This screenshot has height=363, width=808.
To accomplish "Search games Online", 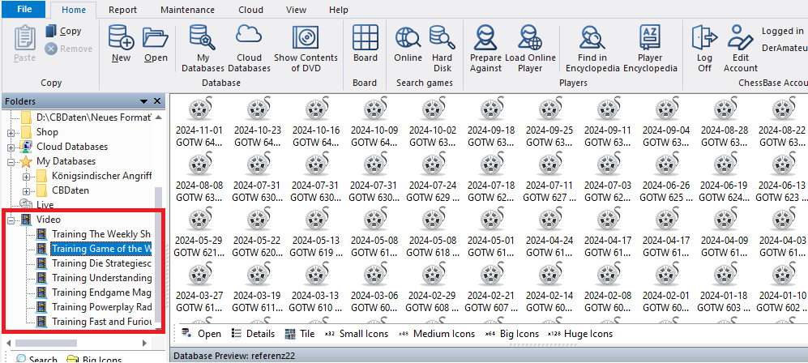I will (408, 44).
